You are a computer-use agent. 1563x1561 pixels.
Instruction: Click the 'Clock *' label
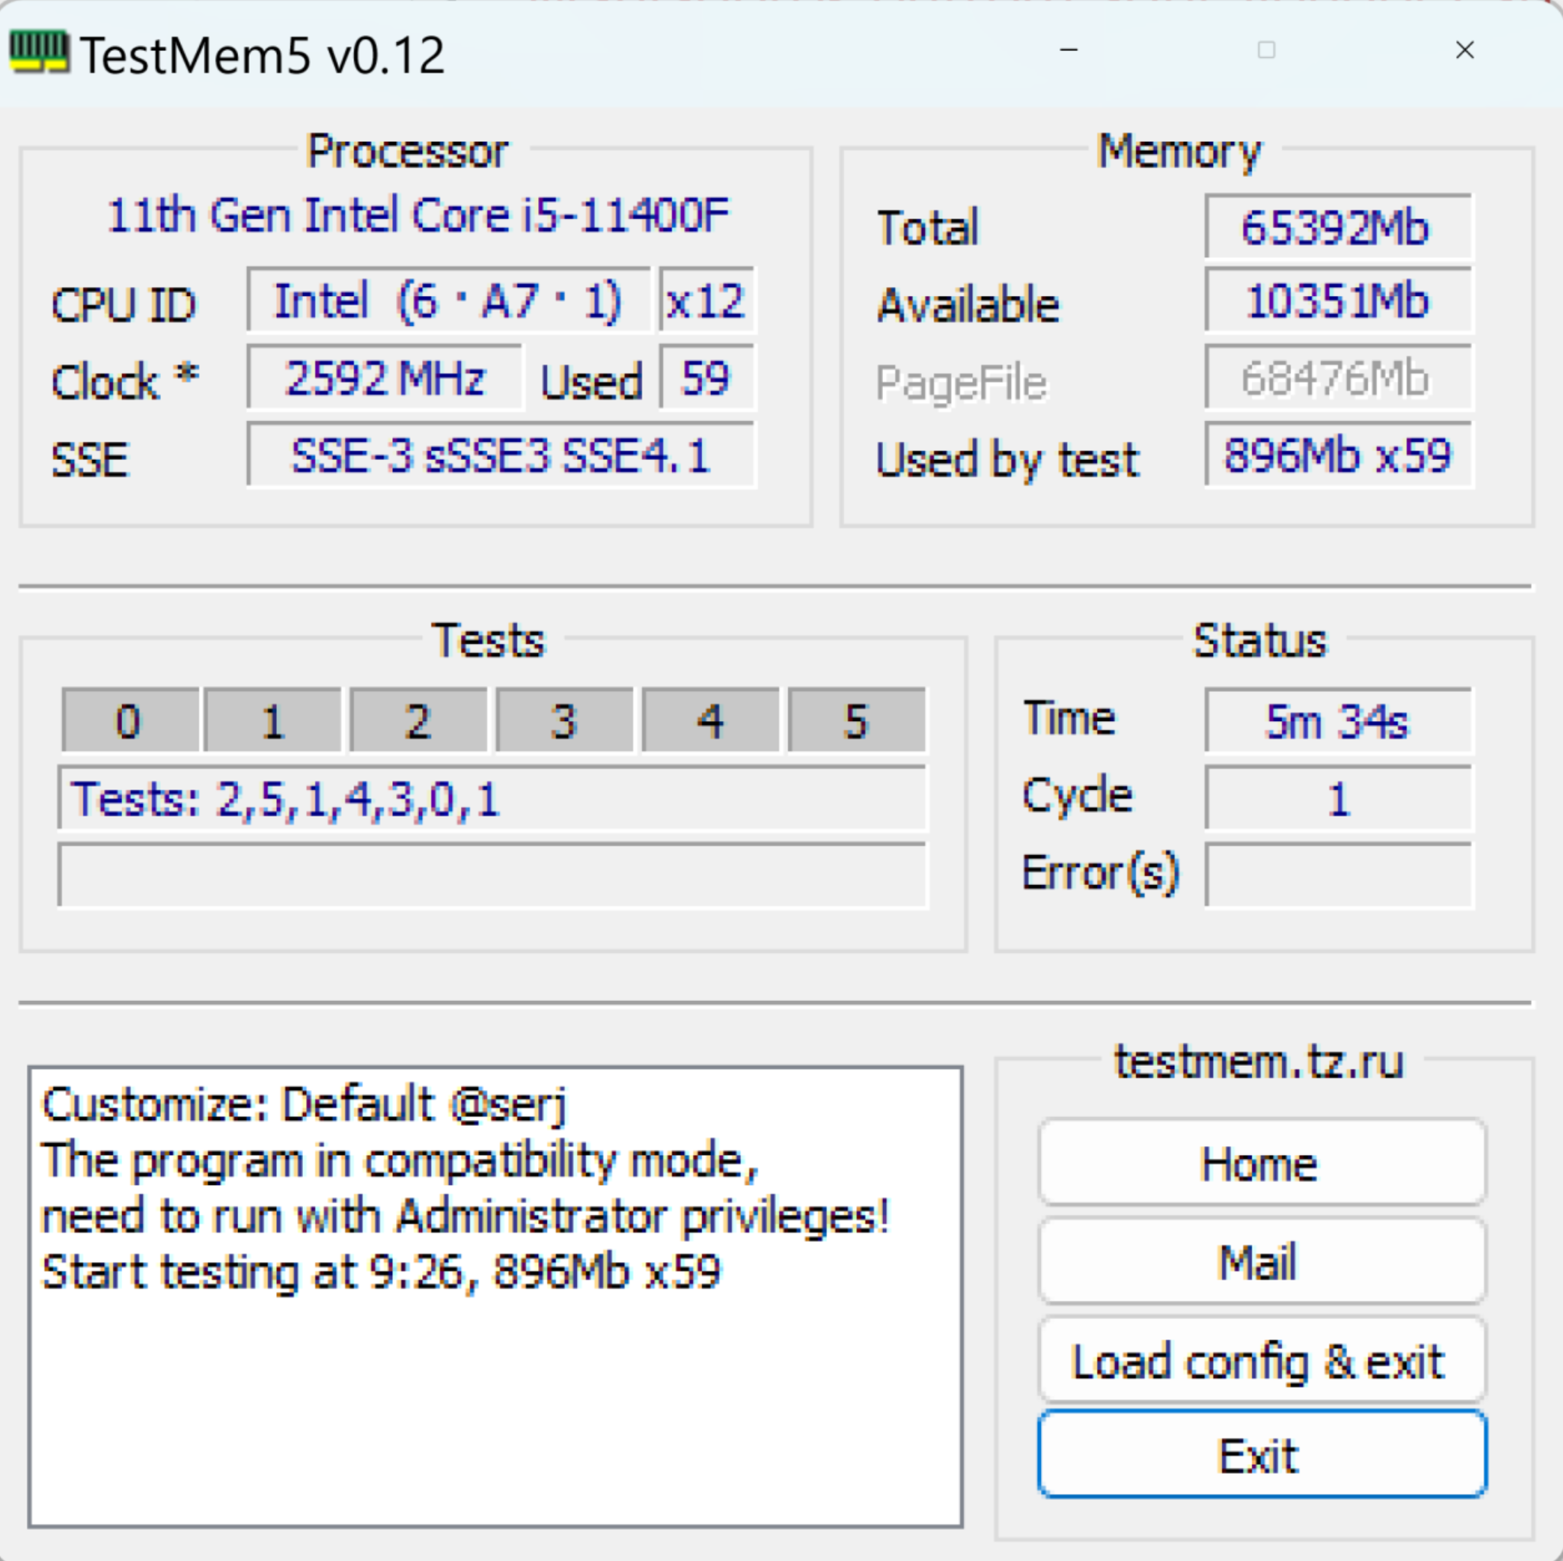(x=124, y=380)
